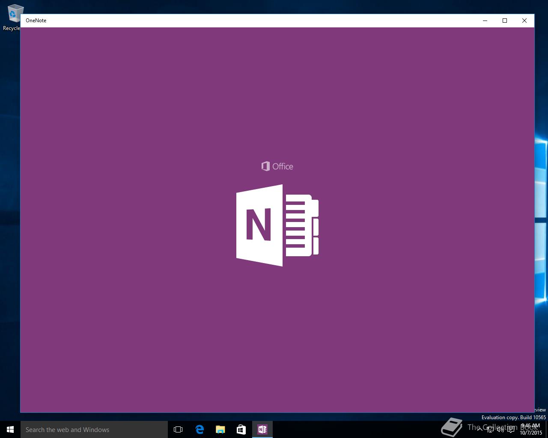The height and width of the screenshot is (438, 548).
Task: Close the OneNote window
Action: (524, 21)
